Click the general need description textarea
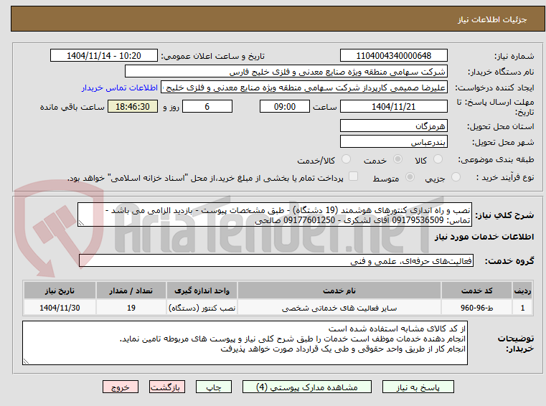546x406 pixels. click(x=275, y=215)
